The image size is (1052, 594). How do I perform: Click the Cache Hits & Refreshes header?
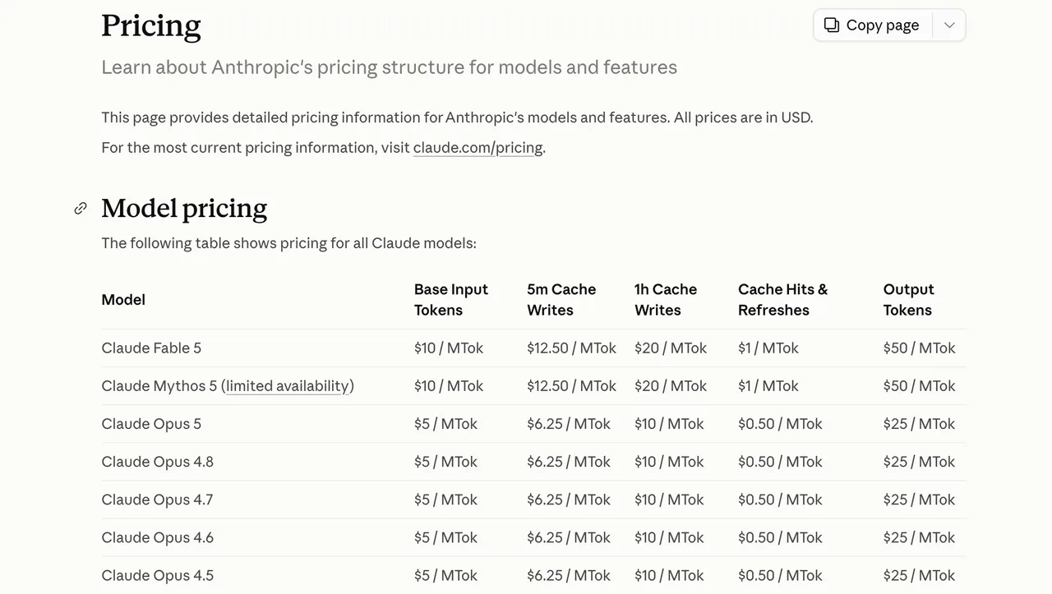782,300
